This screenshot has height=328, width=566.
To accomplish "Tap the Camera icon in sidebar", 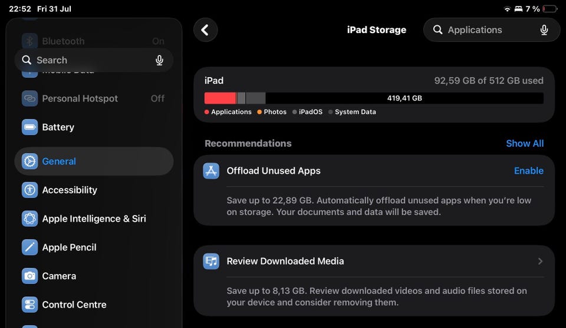I will (x=29, y=276).
